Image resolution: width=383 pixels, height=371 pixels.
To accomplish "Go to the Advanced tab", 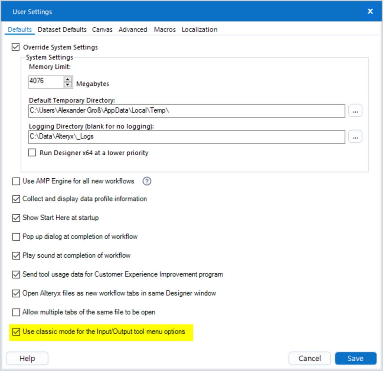I will tap(133, 30).
